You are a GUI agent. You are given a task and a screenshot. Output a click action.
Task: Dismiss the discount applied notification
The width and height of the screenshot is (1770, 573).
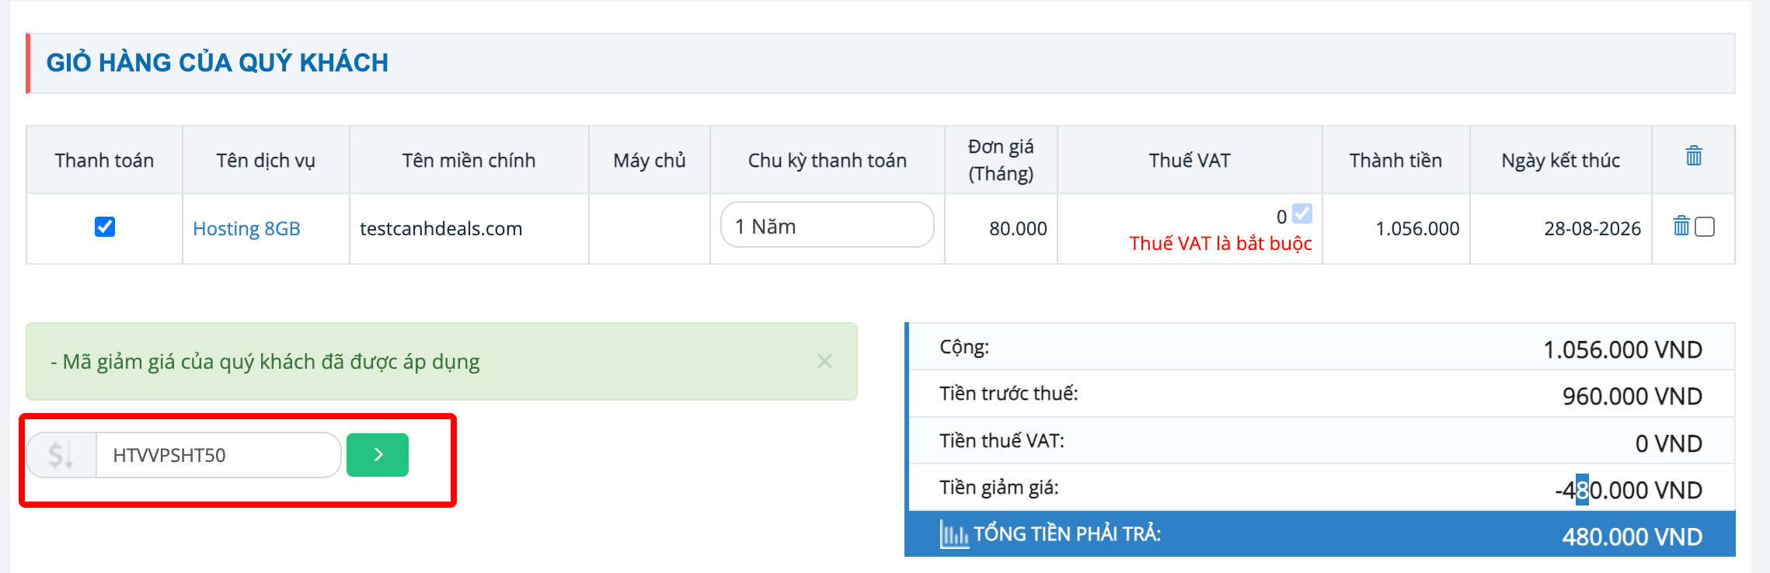coord(824,362)
